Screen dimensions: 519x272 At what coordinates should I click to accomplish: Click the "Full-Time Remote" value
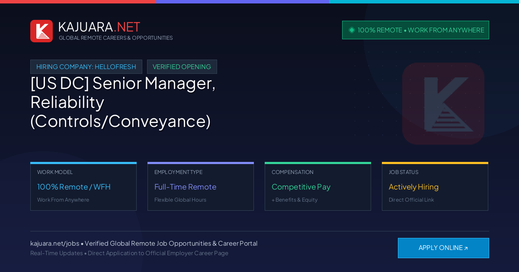pyautogui.click(x=185, y=187)
